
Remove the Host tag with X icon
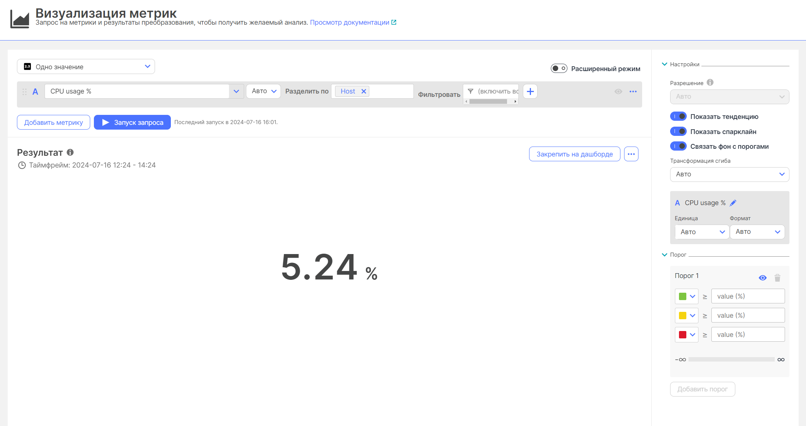[x=363, y=91]
